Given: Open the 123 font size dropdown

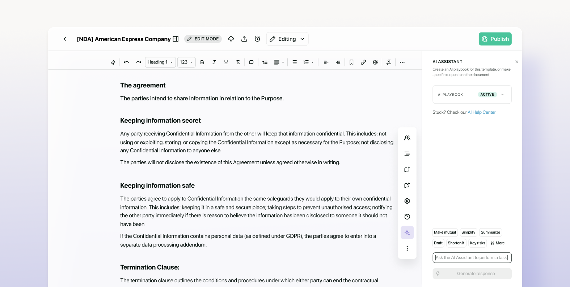Looking at the screenshot, I should coord(186,62).
